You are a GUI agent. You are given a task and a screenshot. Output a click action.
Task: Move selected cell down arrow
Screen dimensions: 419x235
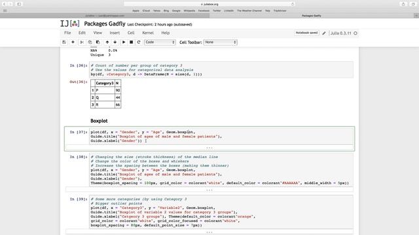(115, 42)
